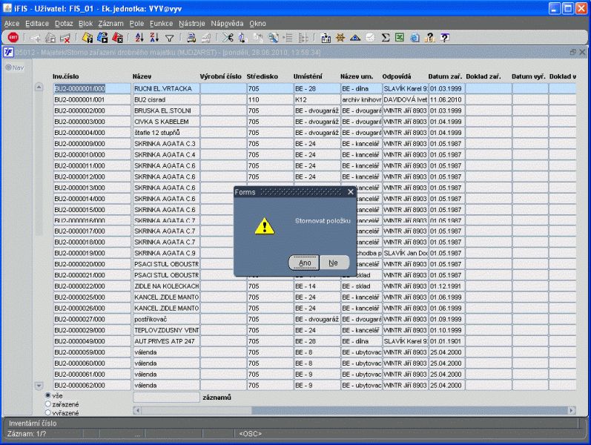Select the 'vše' radio button

coord(49,395)
